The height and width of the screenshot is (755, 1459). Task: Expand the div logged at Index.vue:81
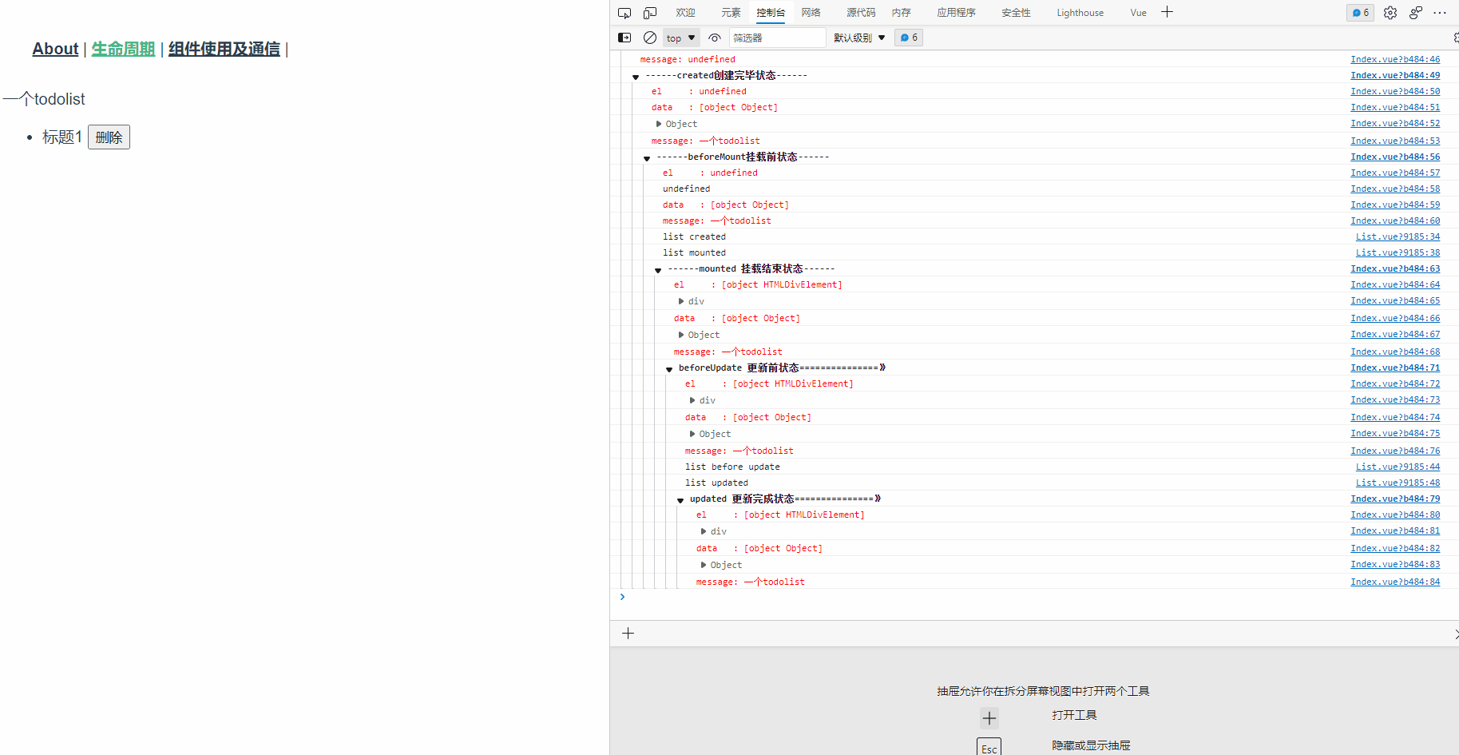[x=704, y=531]
